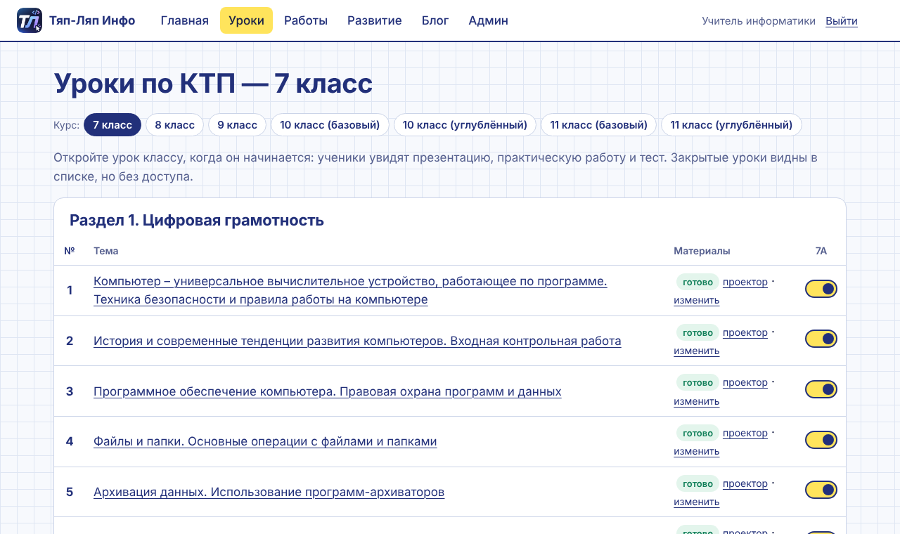Click the Раздел 1. Цифровая грамотность heading
The width and height of the screenshot is (900, 534).
coord(197,221)
